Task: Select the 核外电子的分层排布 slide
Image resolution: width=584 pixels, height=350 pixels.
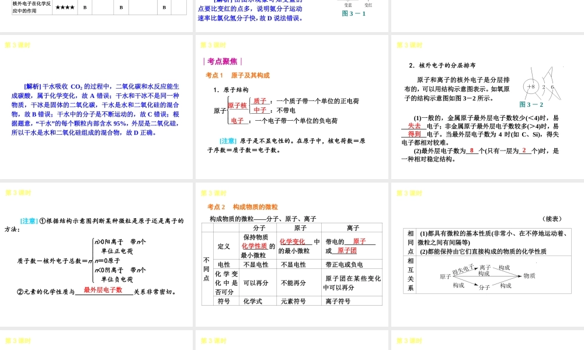Action: pyautogui.click(x=488, y=107)
